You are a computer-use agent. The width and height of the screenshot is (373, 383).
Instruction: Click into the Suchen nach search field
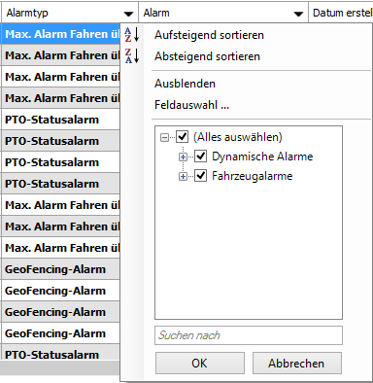(x=249, y=335)
